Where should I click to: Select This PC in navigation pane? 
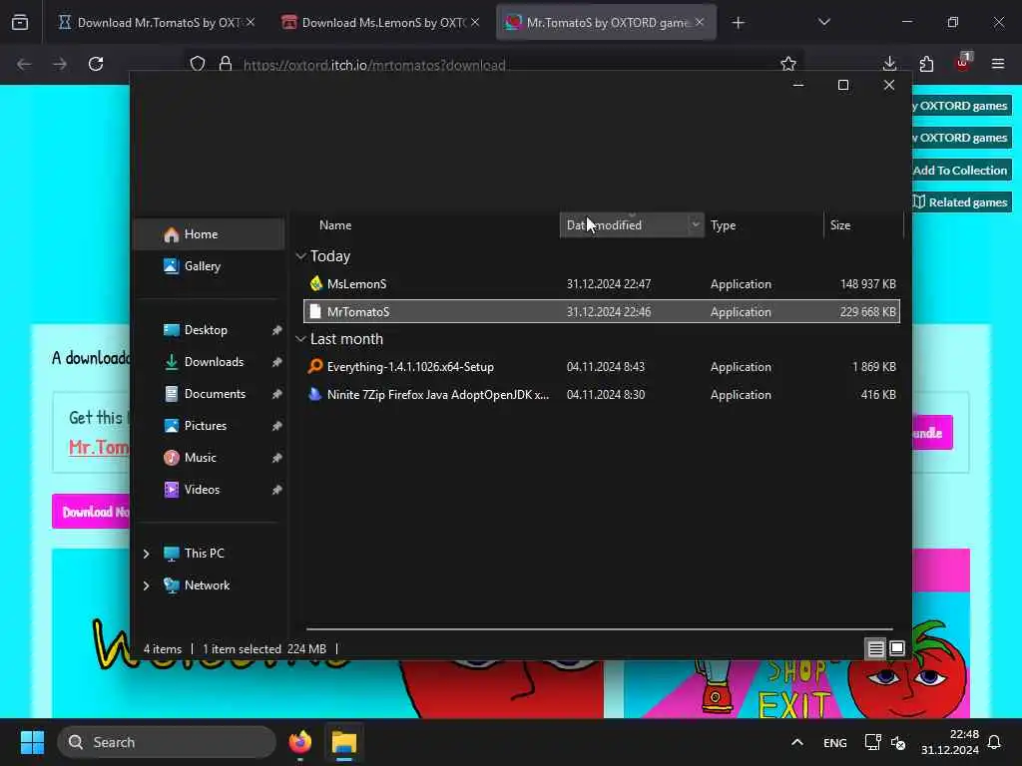(x=204, y=553)
